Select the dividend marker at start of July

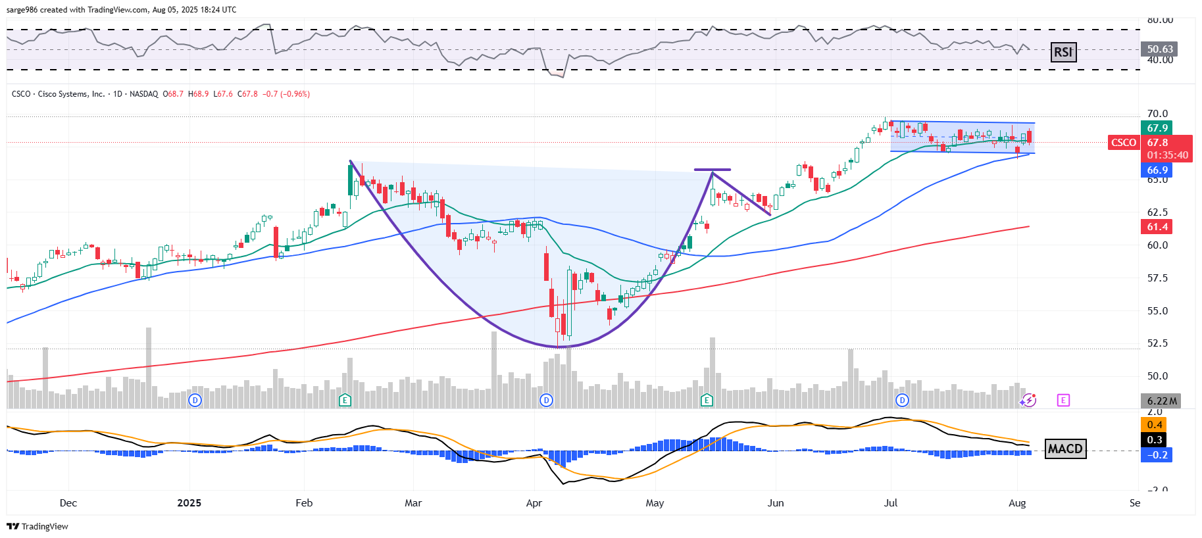click(x=903, y=400)
